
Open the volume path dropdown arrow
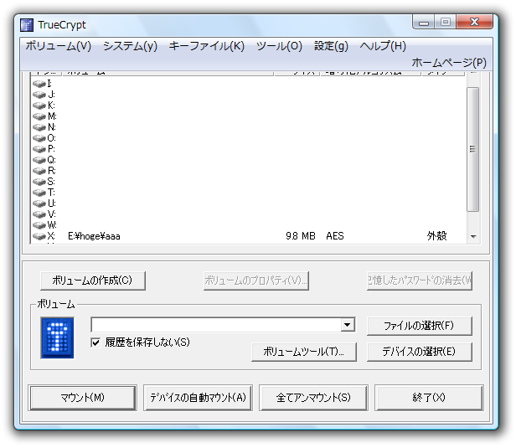(x=347, y=325)
